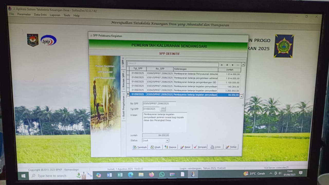The image size is (329, 185).
Task: Open Excel from the taskbar
Action: pos(120,175)
